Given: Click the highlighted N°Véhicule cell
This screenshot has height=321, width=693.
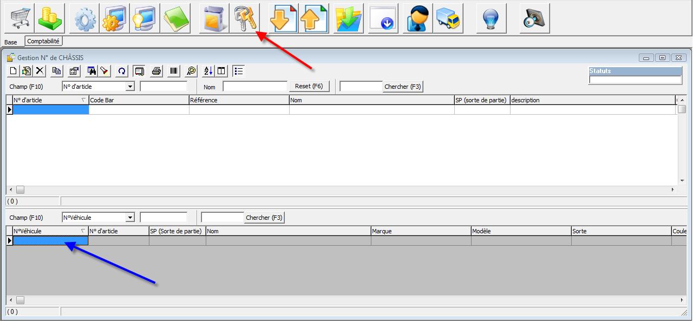Looking at the screenshot, I should pos(50,241).
